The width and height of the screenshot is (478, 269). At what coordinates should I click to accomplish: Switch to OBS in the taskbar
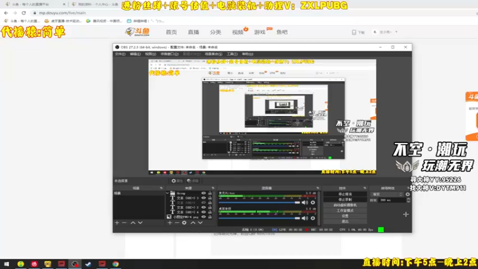(75, 264)
